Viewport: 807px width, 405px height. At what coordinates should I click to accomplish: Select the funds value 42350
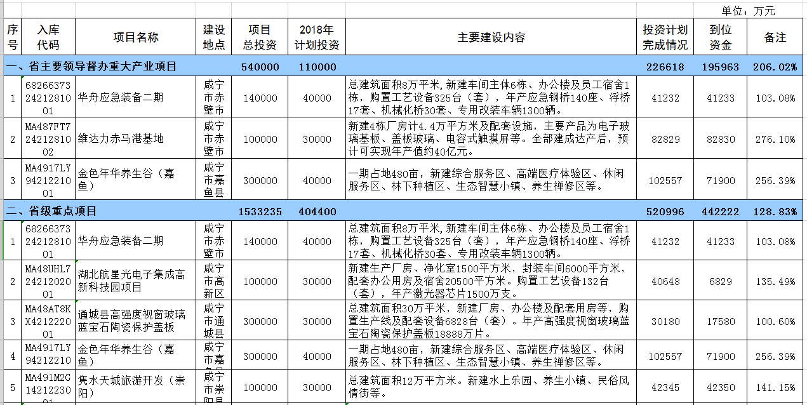click(721, 388)
